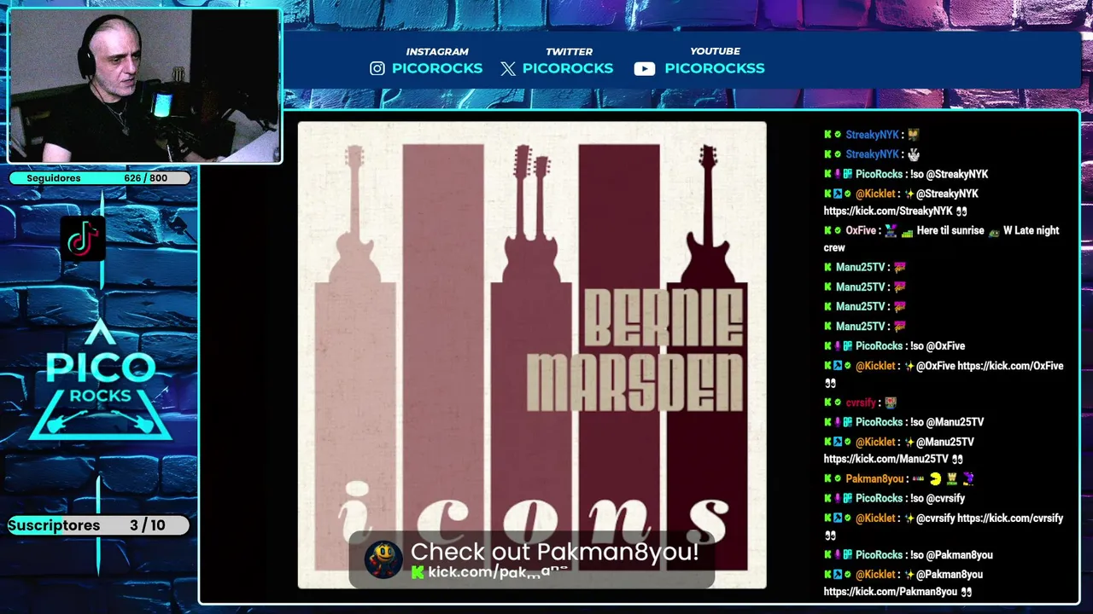Open the kick.com/OxFive link in chat

[x=1010, y=366]
